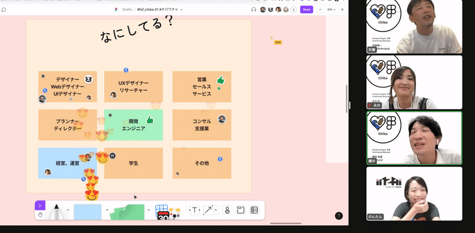Open the widgets and stickers tray
This screenshot has height=233, width=475.
tap(167, 212)
